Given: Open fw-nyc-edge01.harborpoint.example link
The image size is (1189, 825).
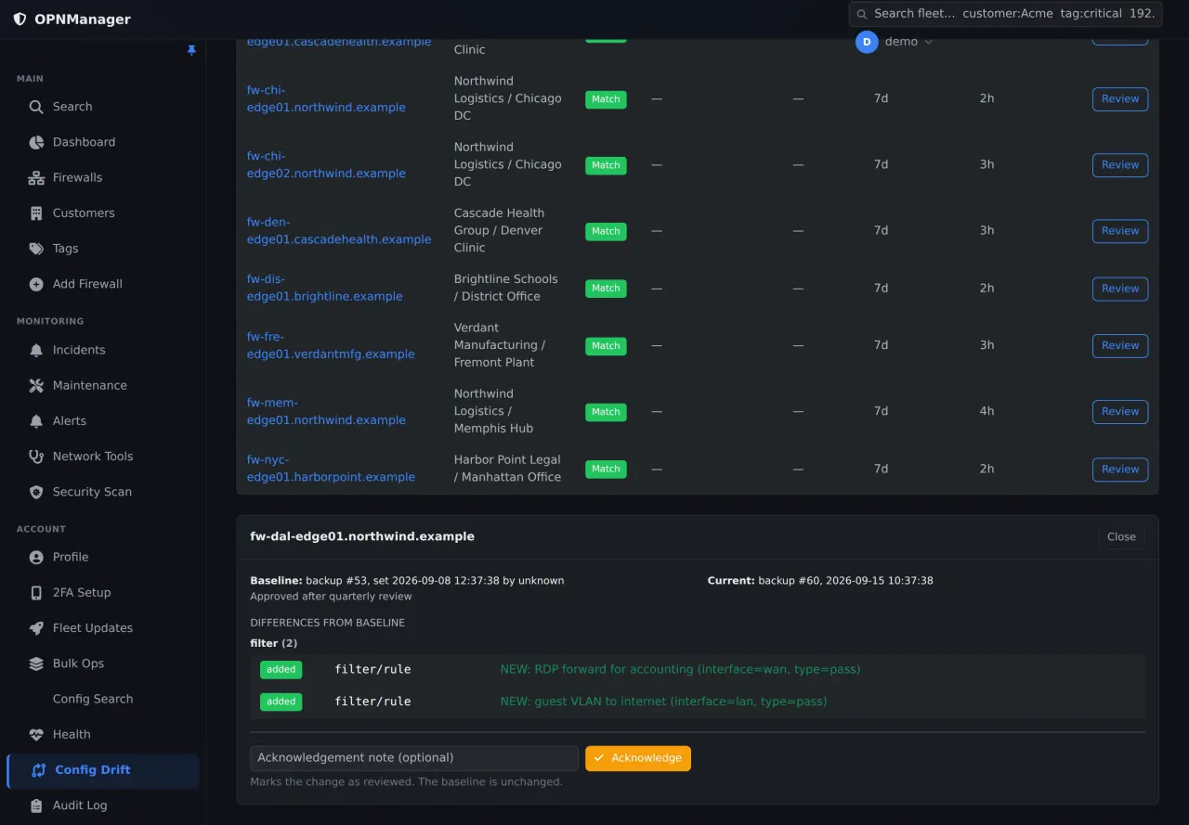Looking at the screenshot, I should [x=331, y=469].
